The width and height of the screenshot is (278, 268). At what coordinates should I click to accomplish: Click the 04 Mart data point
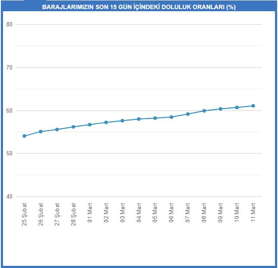click(x=139, y=119)
